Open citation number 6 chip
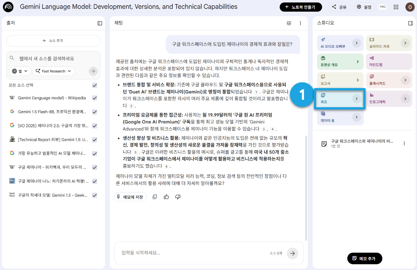Screen dimensions: 417x270 166,166
